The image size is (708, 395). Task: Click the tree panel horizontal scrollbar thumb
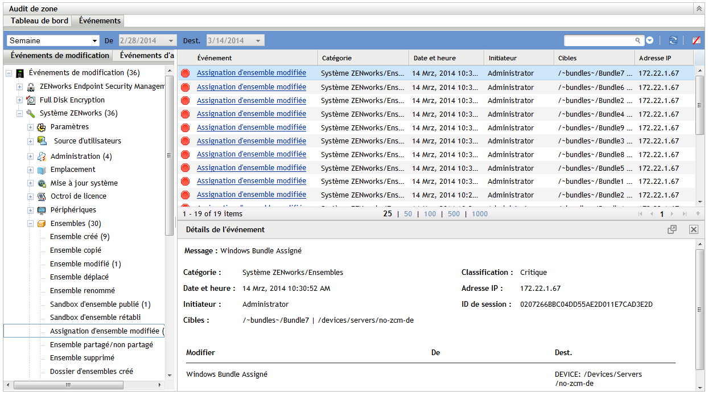coord(68,385)
